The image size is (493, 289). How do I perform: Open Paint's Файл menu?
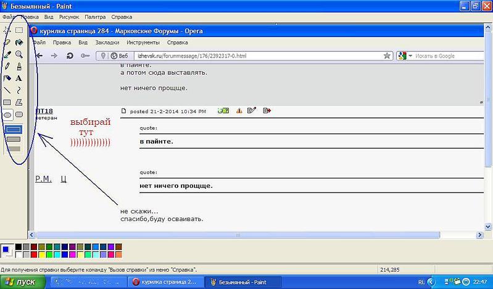coord(9,17)
